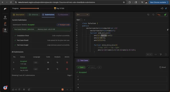Click the C input field with value 2

tap(121, 80)
